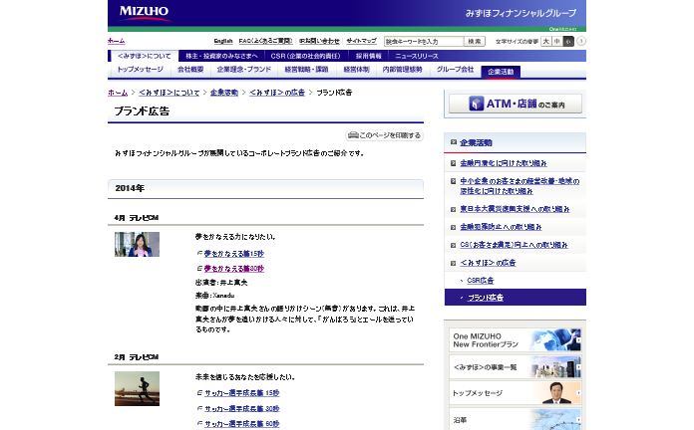
Task: Click the ATM banner blue cube icon
Action: (477, 104)
